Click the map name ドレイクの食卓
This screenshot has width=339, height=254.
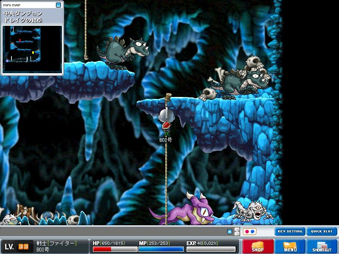[23, 20]
